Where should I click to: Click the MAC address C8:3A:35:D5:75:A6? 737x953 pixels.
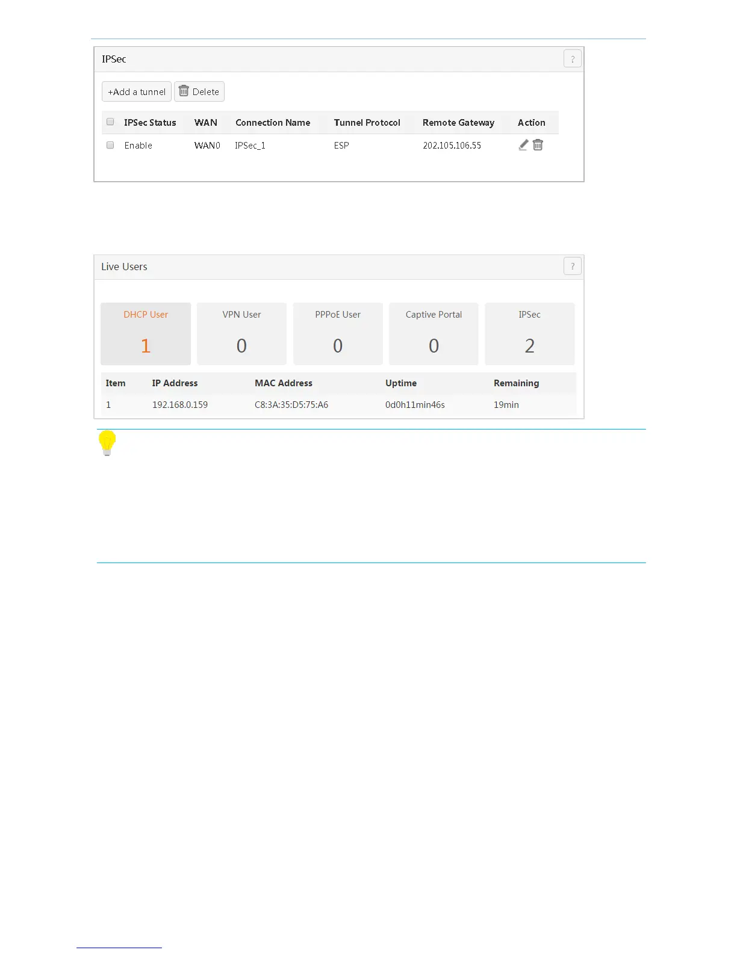(x=291, y=405)
